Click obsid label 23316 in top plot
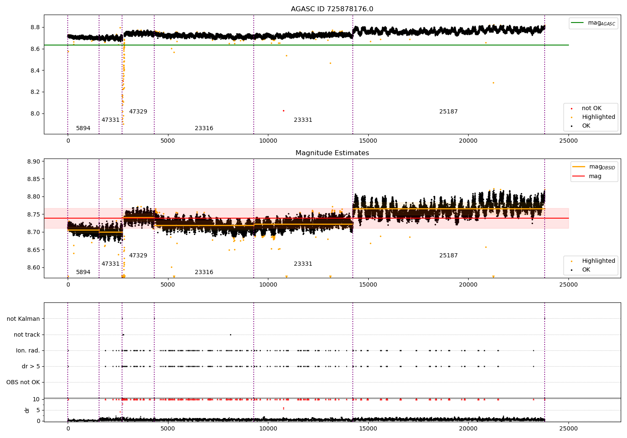Image resolution: width=627 pixels, height=438 pixels. tap(204, 128)
